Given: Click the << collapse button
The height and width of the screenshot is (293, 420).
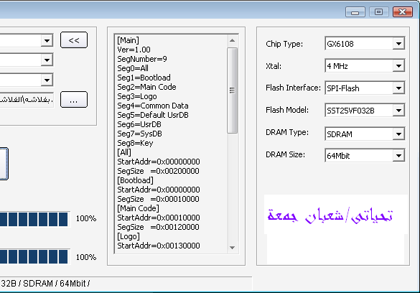Looking at the screenshot, I should click(x=74, y=40).
